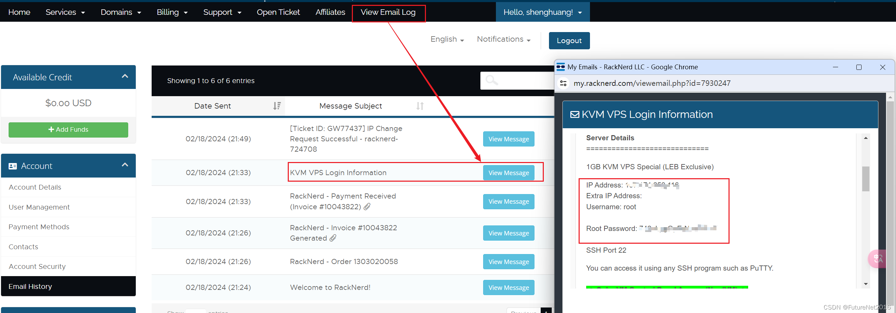Click the Logout button
Screen dimensions: 896x313
[x=569, y=41]
